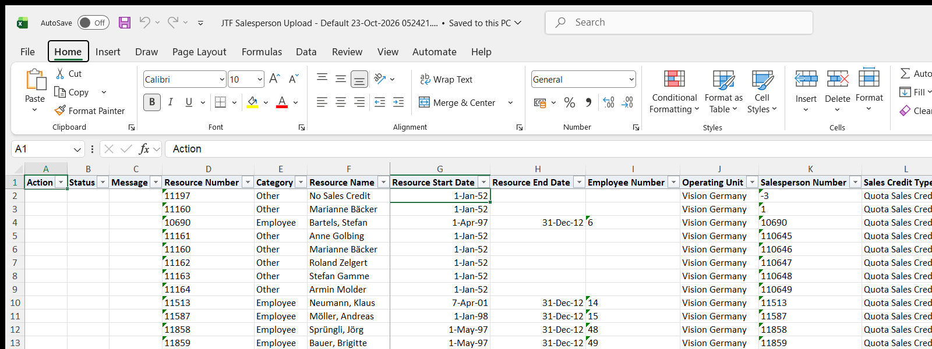Click Conditional Formatting button
932x349 pixels.
pyautogui.click(x=675, y=92)
